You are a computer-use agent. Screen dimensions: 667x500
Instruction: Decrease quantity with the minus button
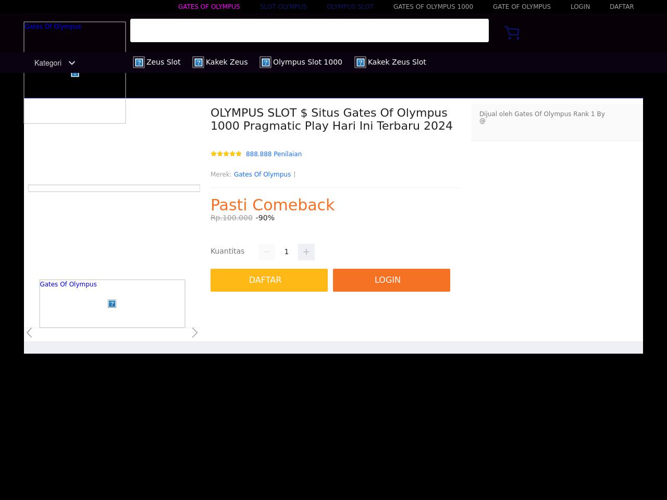267,252
